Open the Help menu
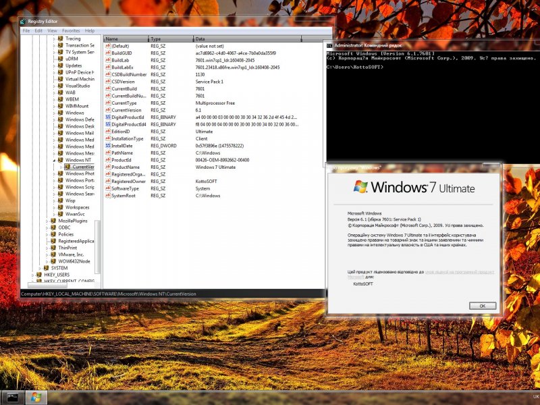The width and height of the screenshot is (540, 405). pos(90,30)
